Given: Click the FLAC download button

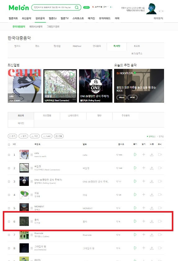Looking at the screenshot, I should tap(47, 136).
